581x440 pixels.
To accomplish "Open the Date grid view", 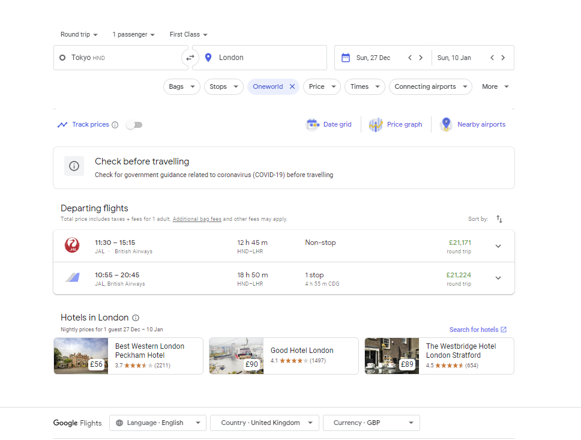I will 329,124.
